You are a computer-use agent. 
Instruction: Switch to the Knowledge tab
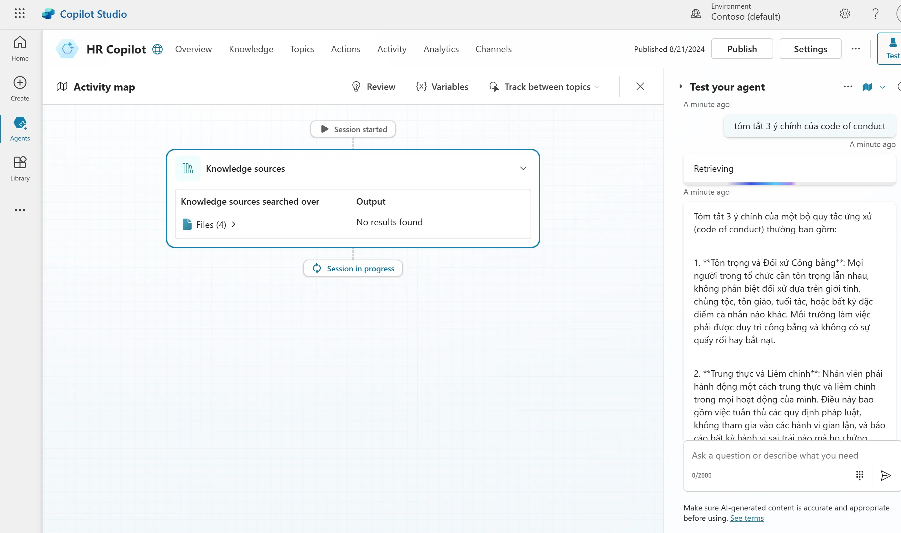pos(251,49)
